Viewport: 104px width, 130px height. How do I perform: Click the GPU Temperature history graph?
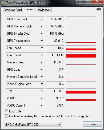(81, 41)
